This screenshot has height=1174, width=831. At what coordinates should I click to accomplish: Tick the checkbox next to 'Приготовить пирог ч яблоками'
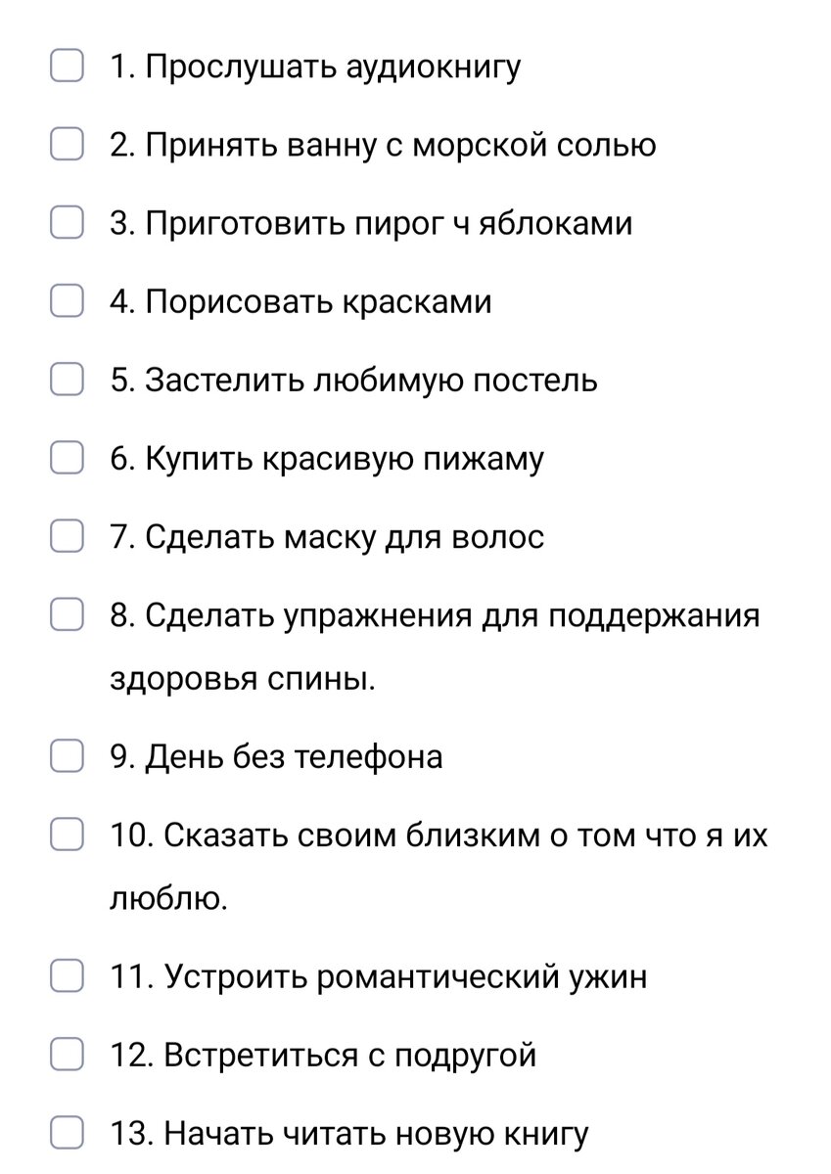[x=67, y=223]
